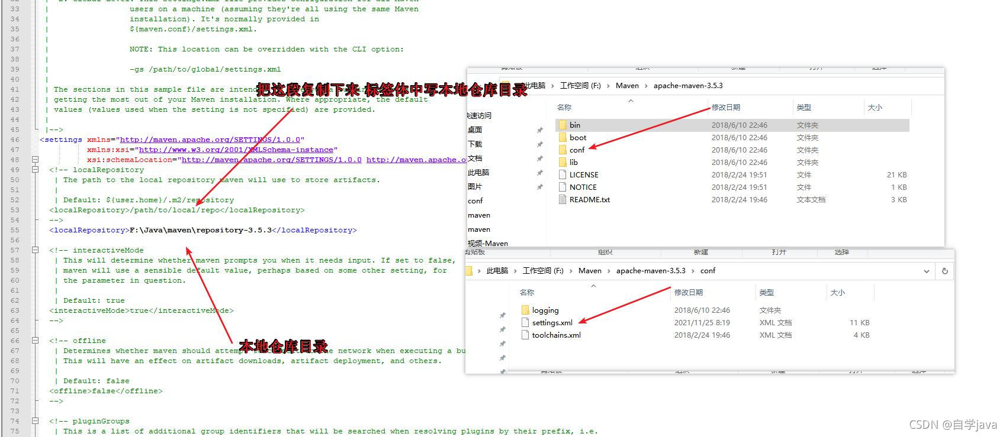
Task: Refresh the conf folder Explorer window
Action: (944, 271)
